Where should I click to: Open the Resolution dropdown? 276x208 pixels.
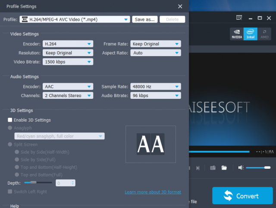pyautogui.click(x=68, y=53)
